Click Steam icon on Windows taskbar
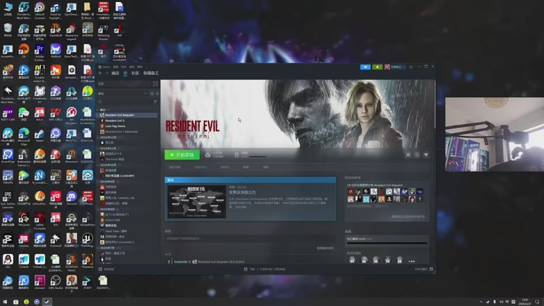Image resolution: width=544 pixels, height=306 pixels. [46, 302]
